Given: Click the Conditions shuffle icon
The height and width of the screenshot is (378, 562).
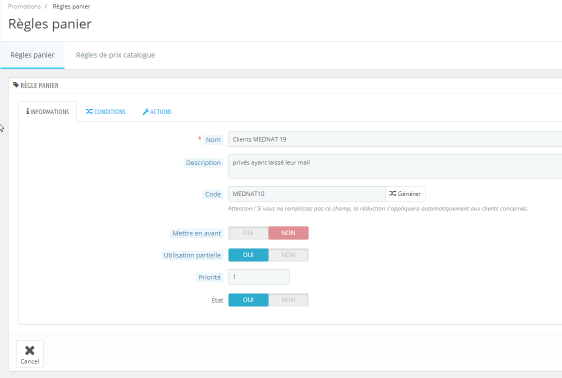Looking at the screenshot, I should [x=89, y=111].
